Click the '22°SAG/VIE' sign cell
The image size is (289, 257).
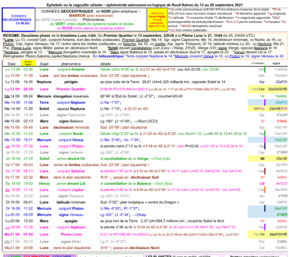[x=278, y=89]
